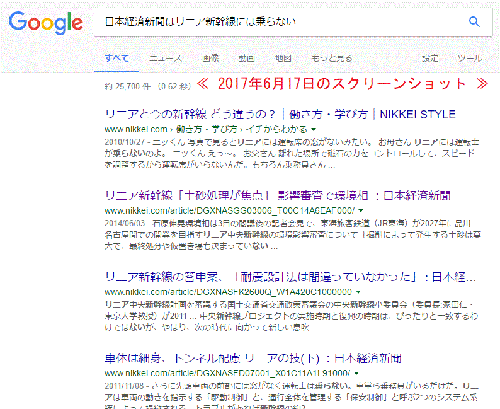500x409 pixels.
Task: Open result 車体は細身、トンネル配慮 リニアの技(下)
Action: click(x=253, y=359)
